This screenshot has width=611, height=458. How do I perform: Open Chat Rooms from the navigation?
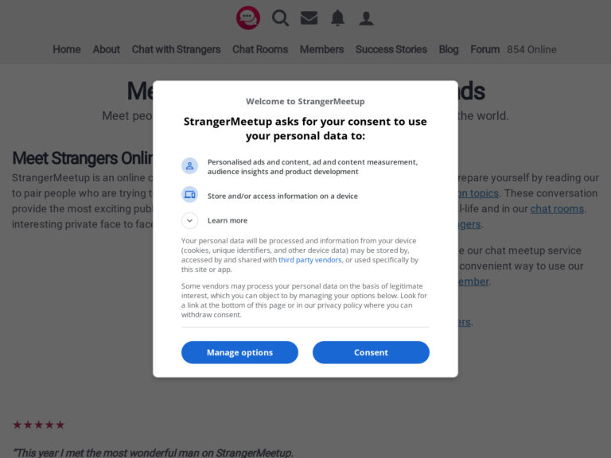pos(260,49)
